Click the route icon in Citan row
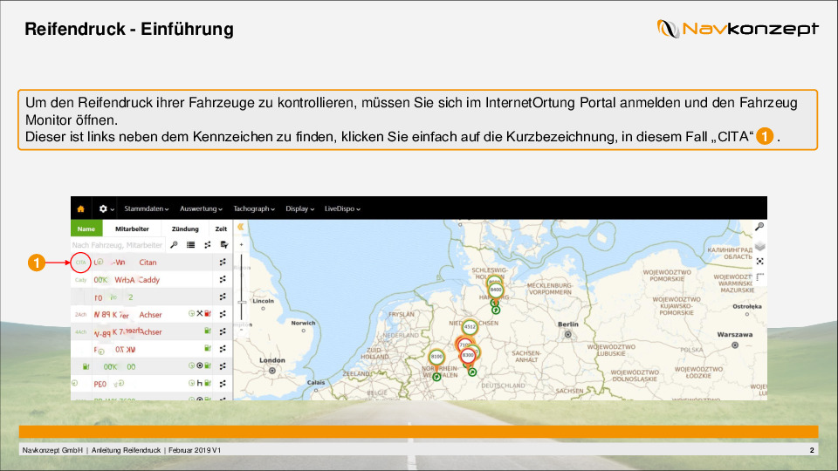The image size is (838, 471). coord(223,263)
